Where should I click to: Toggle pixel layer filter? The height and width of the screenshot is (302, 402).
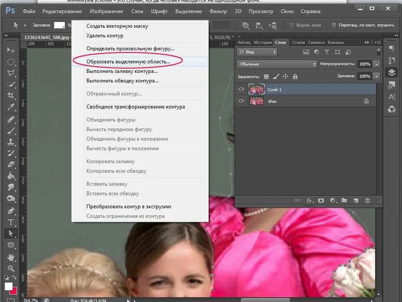pyautogui.click(x=306, y=52)
